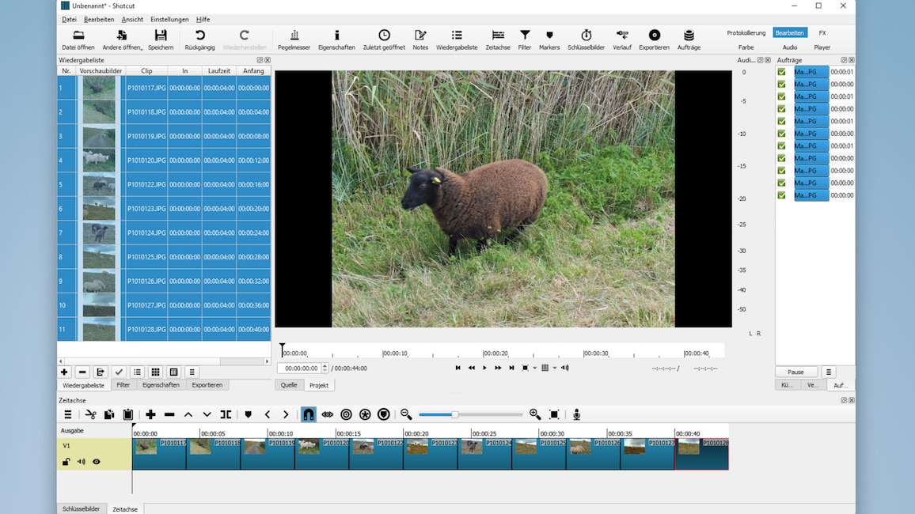This screenshot has width=915, height=514.
Task: Hide track V1 with eye icon
Action: tap(97, 462)
